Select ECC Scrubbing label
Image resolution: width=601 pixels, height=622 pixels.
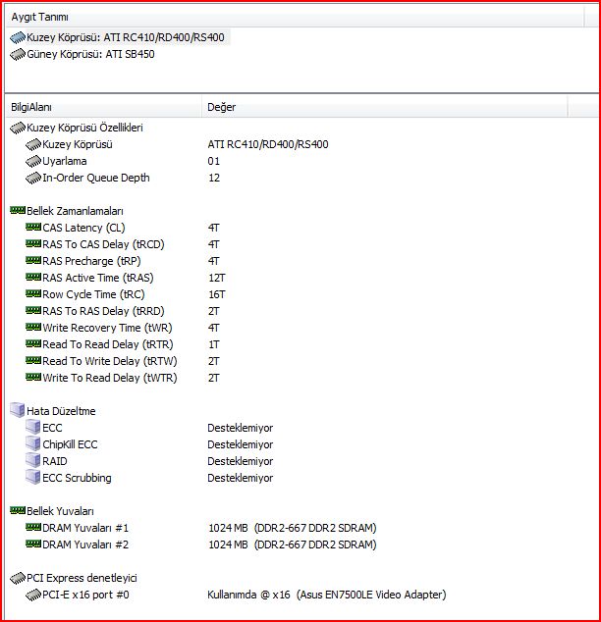[x=77, y=478]
